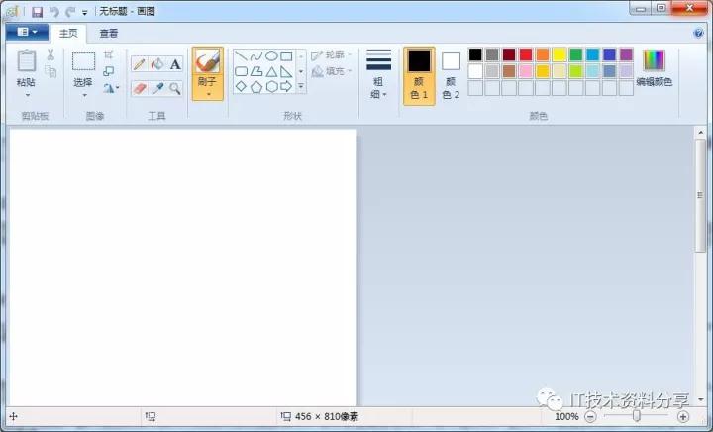This screenshot has width=713, height=432.
Task: Click the 456 × 810像素 size readout
Action: point(327,416)
